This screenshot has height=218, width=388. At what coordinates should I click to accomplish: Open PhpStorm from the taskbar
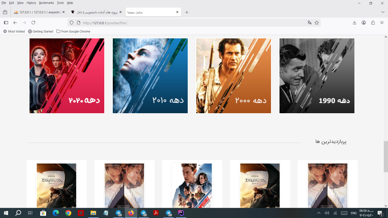pos(181,213)
